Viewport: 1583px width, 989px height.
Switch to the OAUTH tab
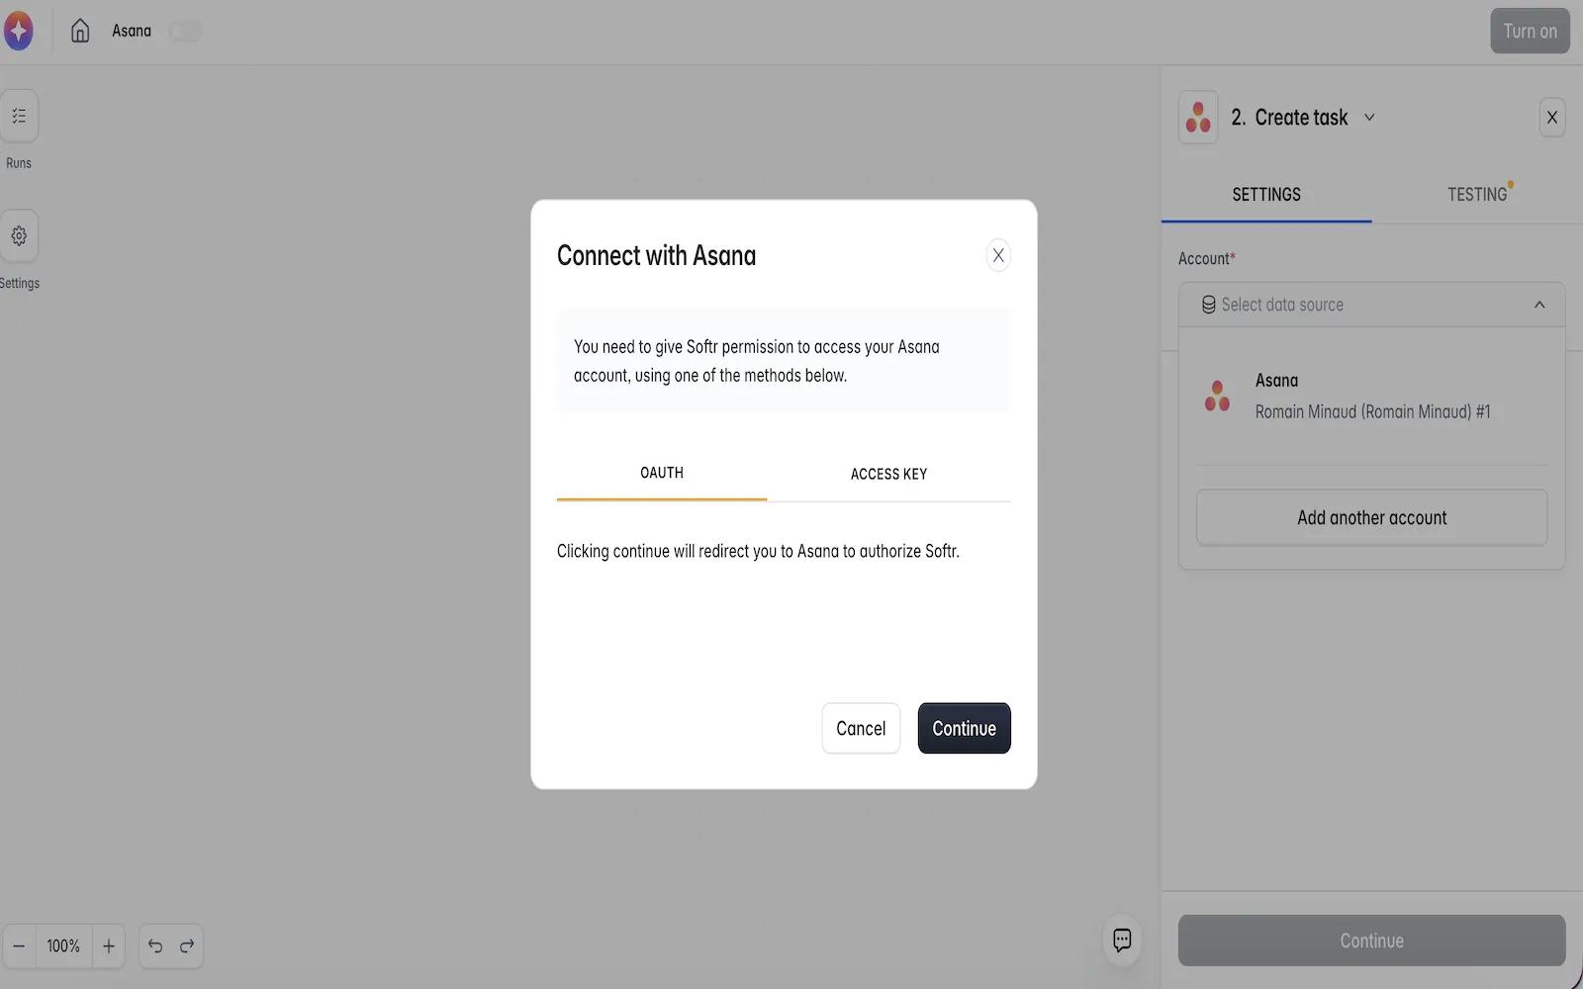662,473
